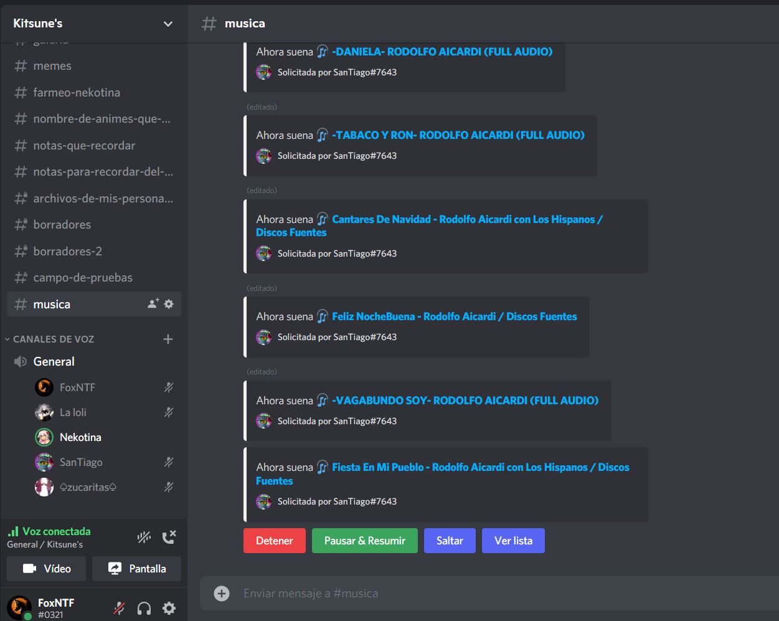
Task: Click music note icon beside Feliz NocheBuena
Action: [x=323, y=316]
